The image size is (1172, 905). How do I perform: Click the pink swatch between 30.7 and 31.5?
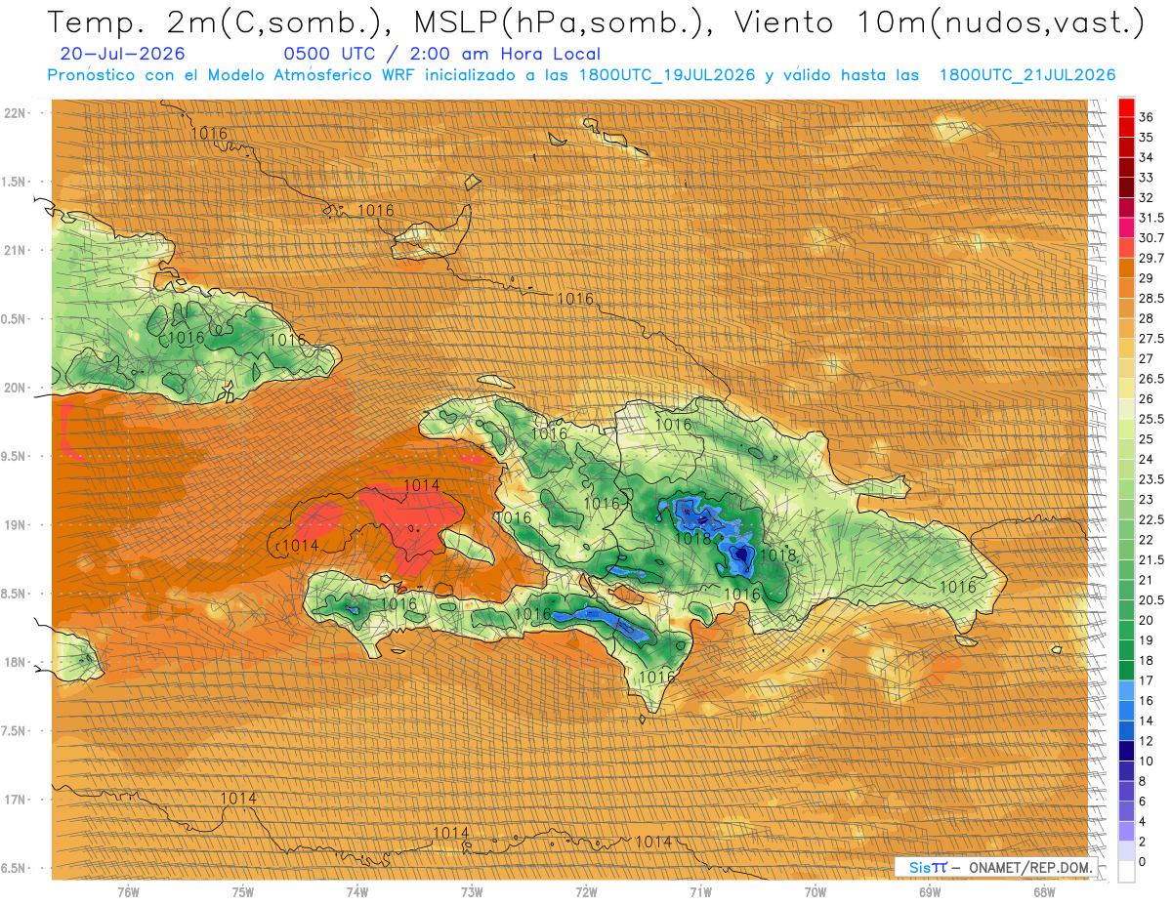(1126, 227)
